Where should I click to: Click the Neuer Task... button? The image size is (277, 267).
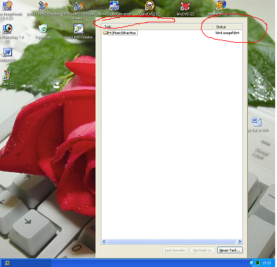click(x=230, y=250)
